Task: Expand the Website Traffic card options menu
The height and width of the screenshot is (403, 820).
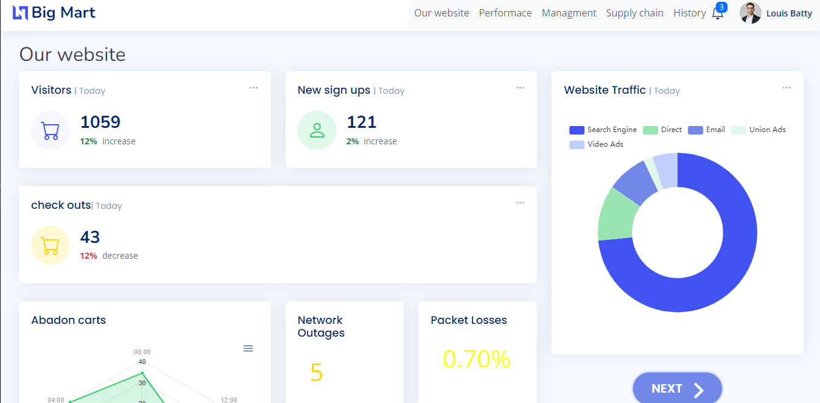Action: (787, 88)
